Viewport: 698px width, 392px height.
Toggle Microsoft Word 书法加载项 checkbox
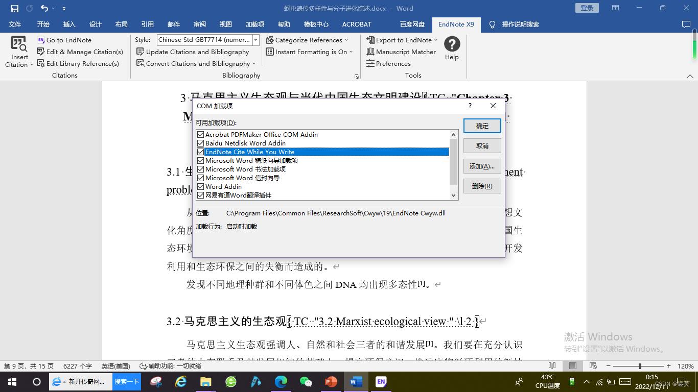(x=201, y=169)
